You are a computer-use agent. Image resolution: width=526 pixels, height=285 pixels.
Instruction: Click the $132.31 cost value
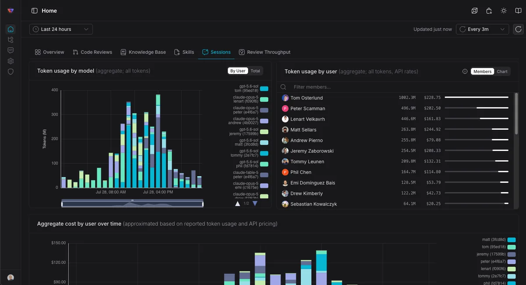(x=432, y=161)
